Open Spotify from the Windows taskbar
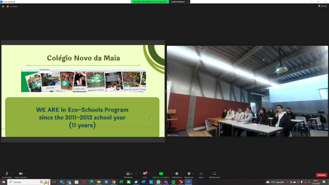 click(173, 182)
